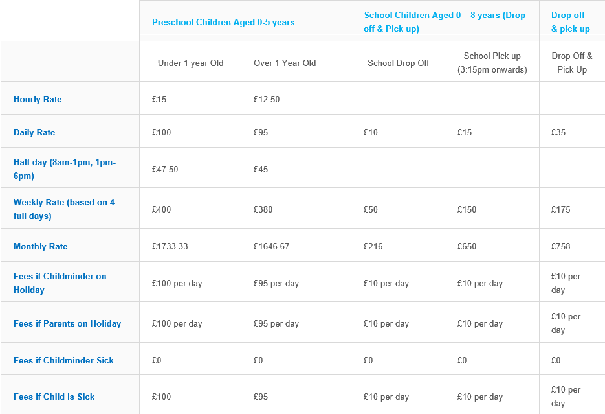Click "Fees if Childminder Sick" row label
The image size is (605, 414).
(63, 361)
